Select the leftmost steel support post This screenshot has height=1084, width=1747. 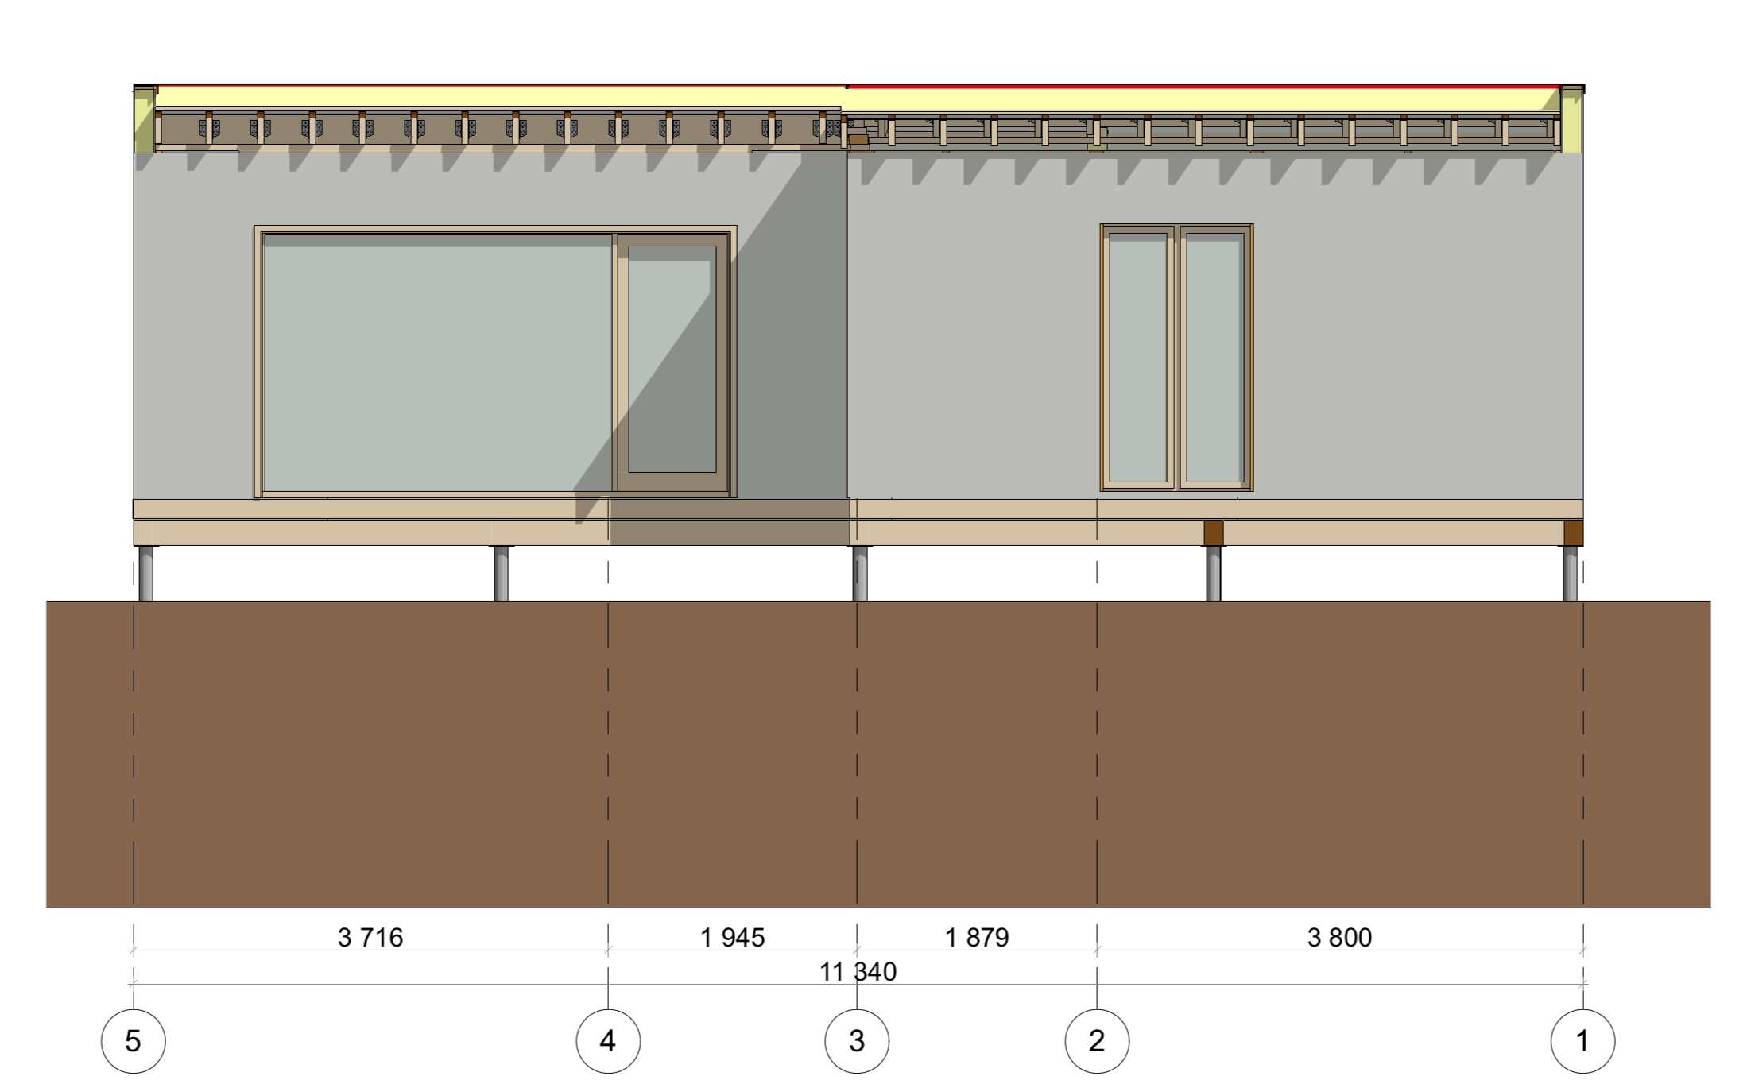pos(145,574)
